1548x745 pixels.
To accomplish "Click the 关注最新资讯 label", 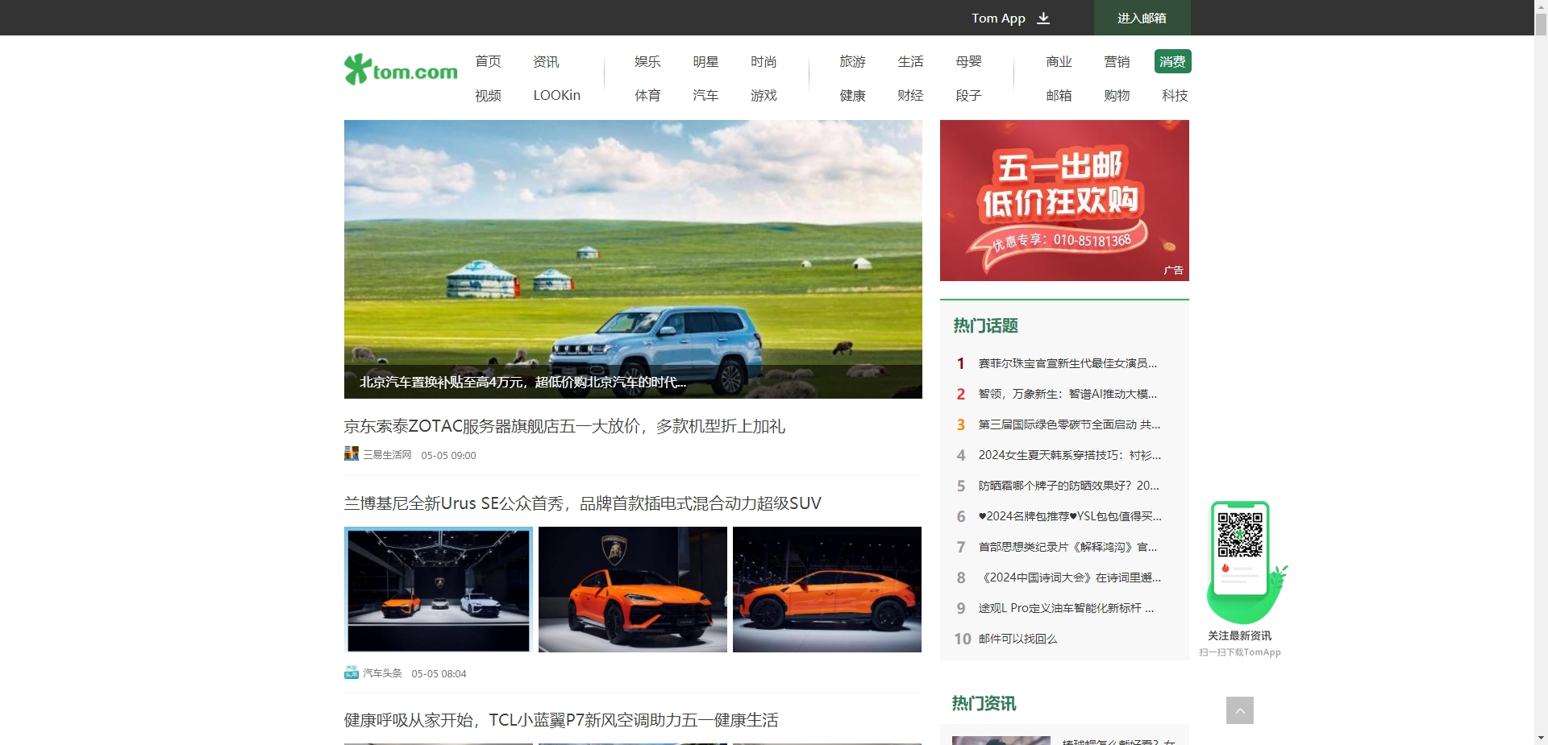I will [1239, 635].
